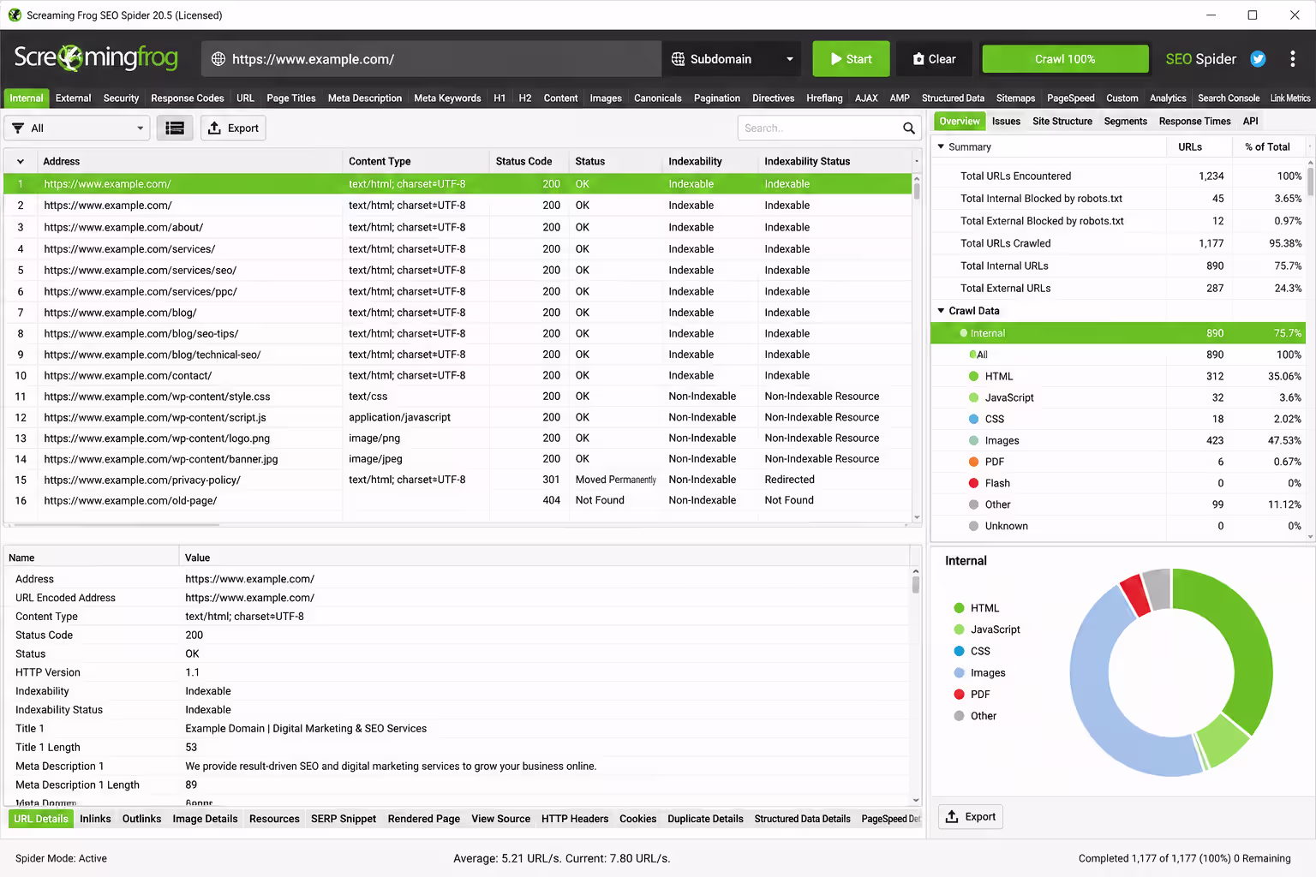1316x877 pixels.
Task: Click the light green dot beside JavaScript in Crawl Data
Action: coord(973,397)
